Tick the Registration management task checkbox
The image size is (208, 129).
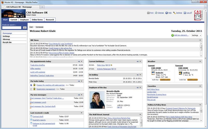click(x=31, y=89)
